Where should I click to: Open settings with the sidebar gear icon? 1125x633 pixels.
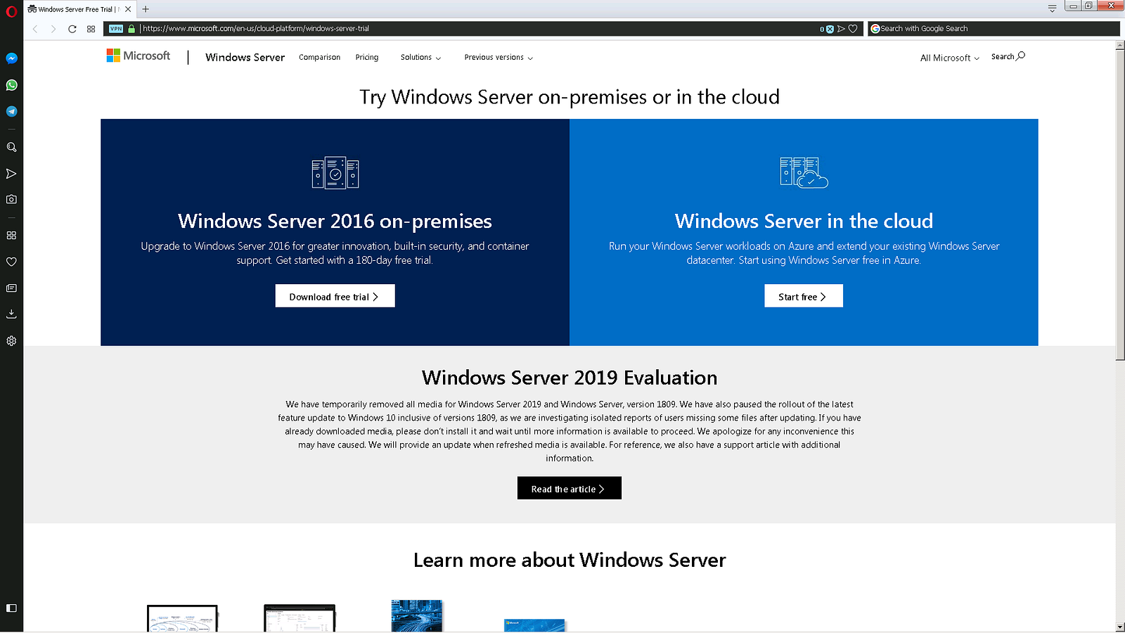pos(11,341)
